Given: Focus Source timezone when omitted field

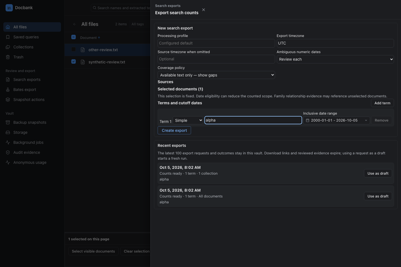Looking at the screenshot, I should [x=216, y=59].
